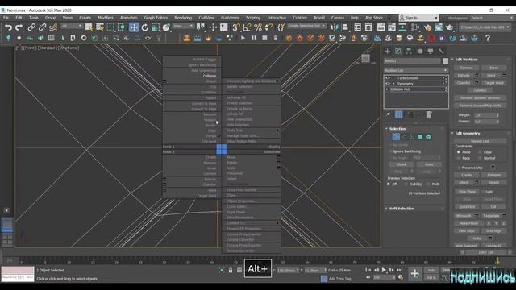Toggle Show End Result icon under modifier stack
The image size is (516, 290).
click(x=399, y=114)
